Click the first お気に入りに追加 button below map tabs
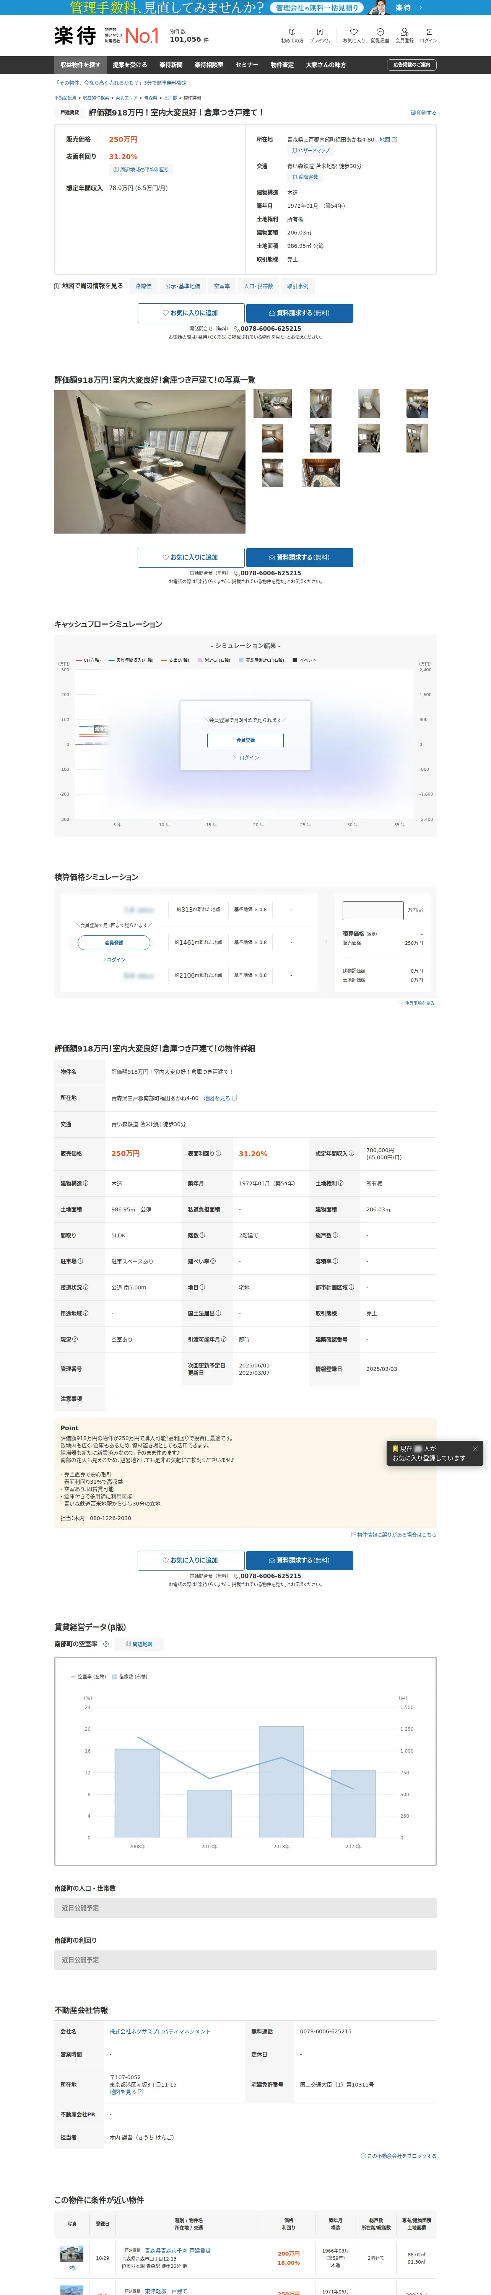This screenshot has width=491, height=2295. coord(191,313)
